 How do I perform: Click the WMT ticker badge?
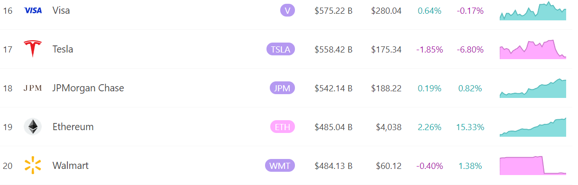[280, 166]
